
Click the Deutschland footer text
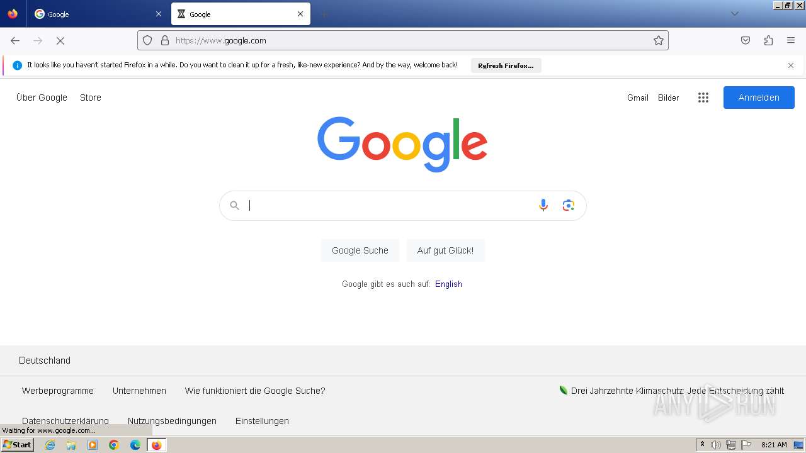click(x=45, y=361)
